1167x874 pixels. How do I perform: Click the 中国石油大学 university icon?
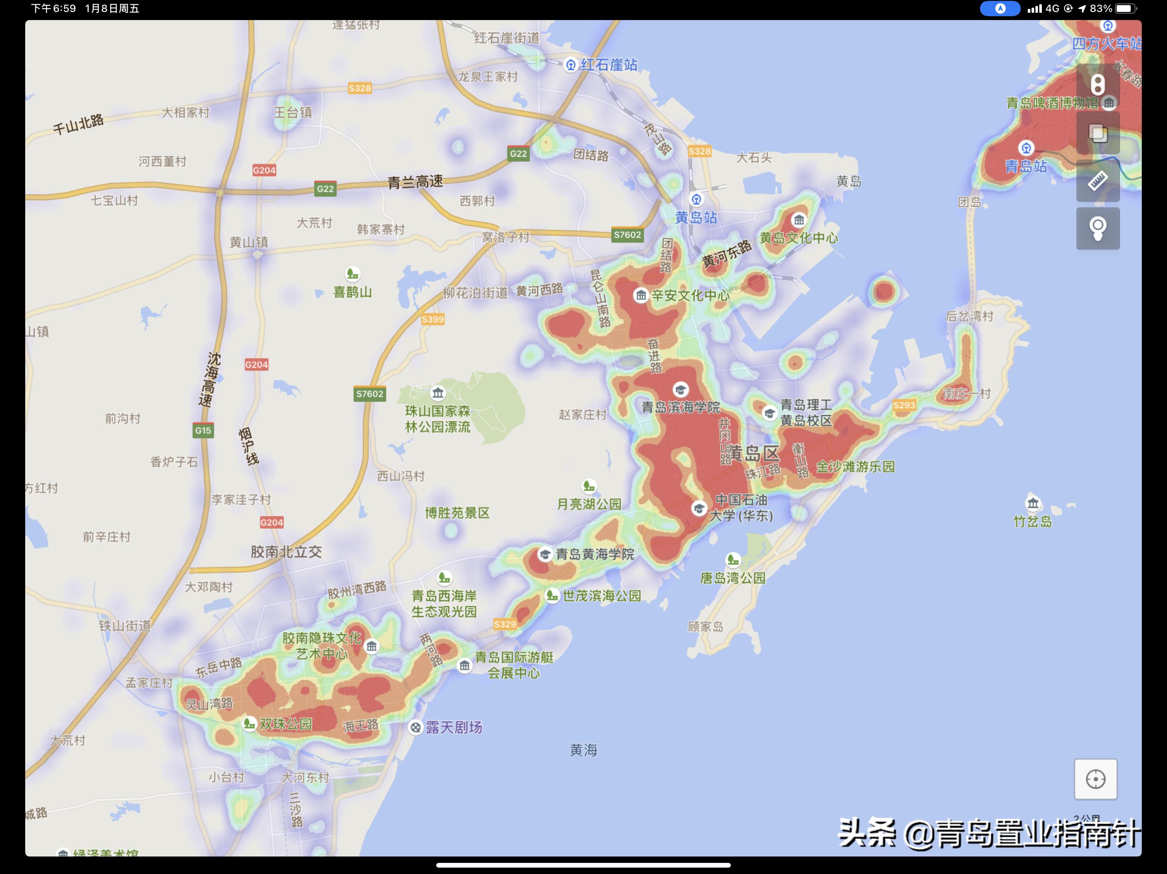click(699, 509)
